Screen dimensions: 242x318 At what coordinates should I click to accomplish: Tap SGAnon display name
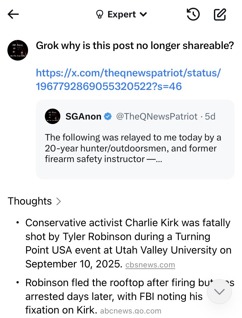(83, 117)
